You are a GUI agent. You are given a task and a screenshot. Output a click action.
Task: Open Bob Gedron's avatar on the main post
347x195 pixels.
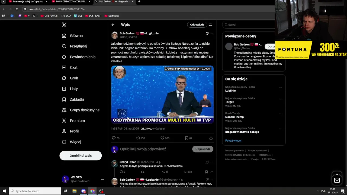[x=115, y=35]
